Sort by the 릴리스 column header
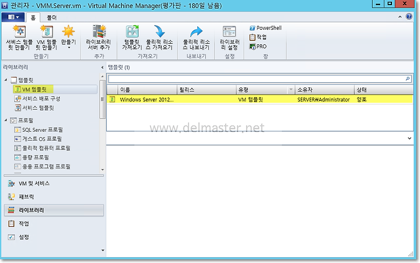The height and width of the screenshot is (263, 420). (206, 90)
